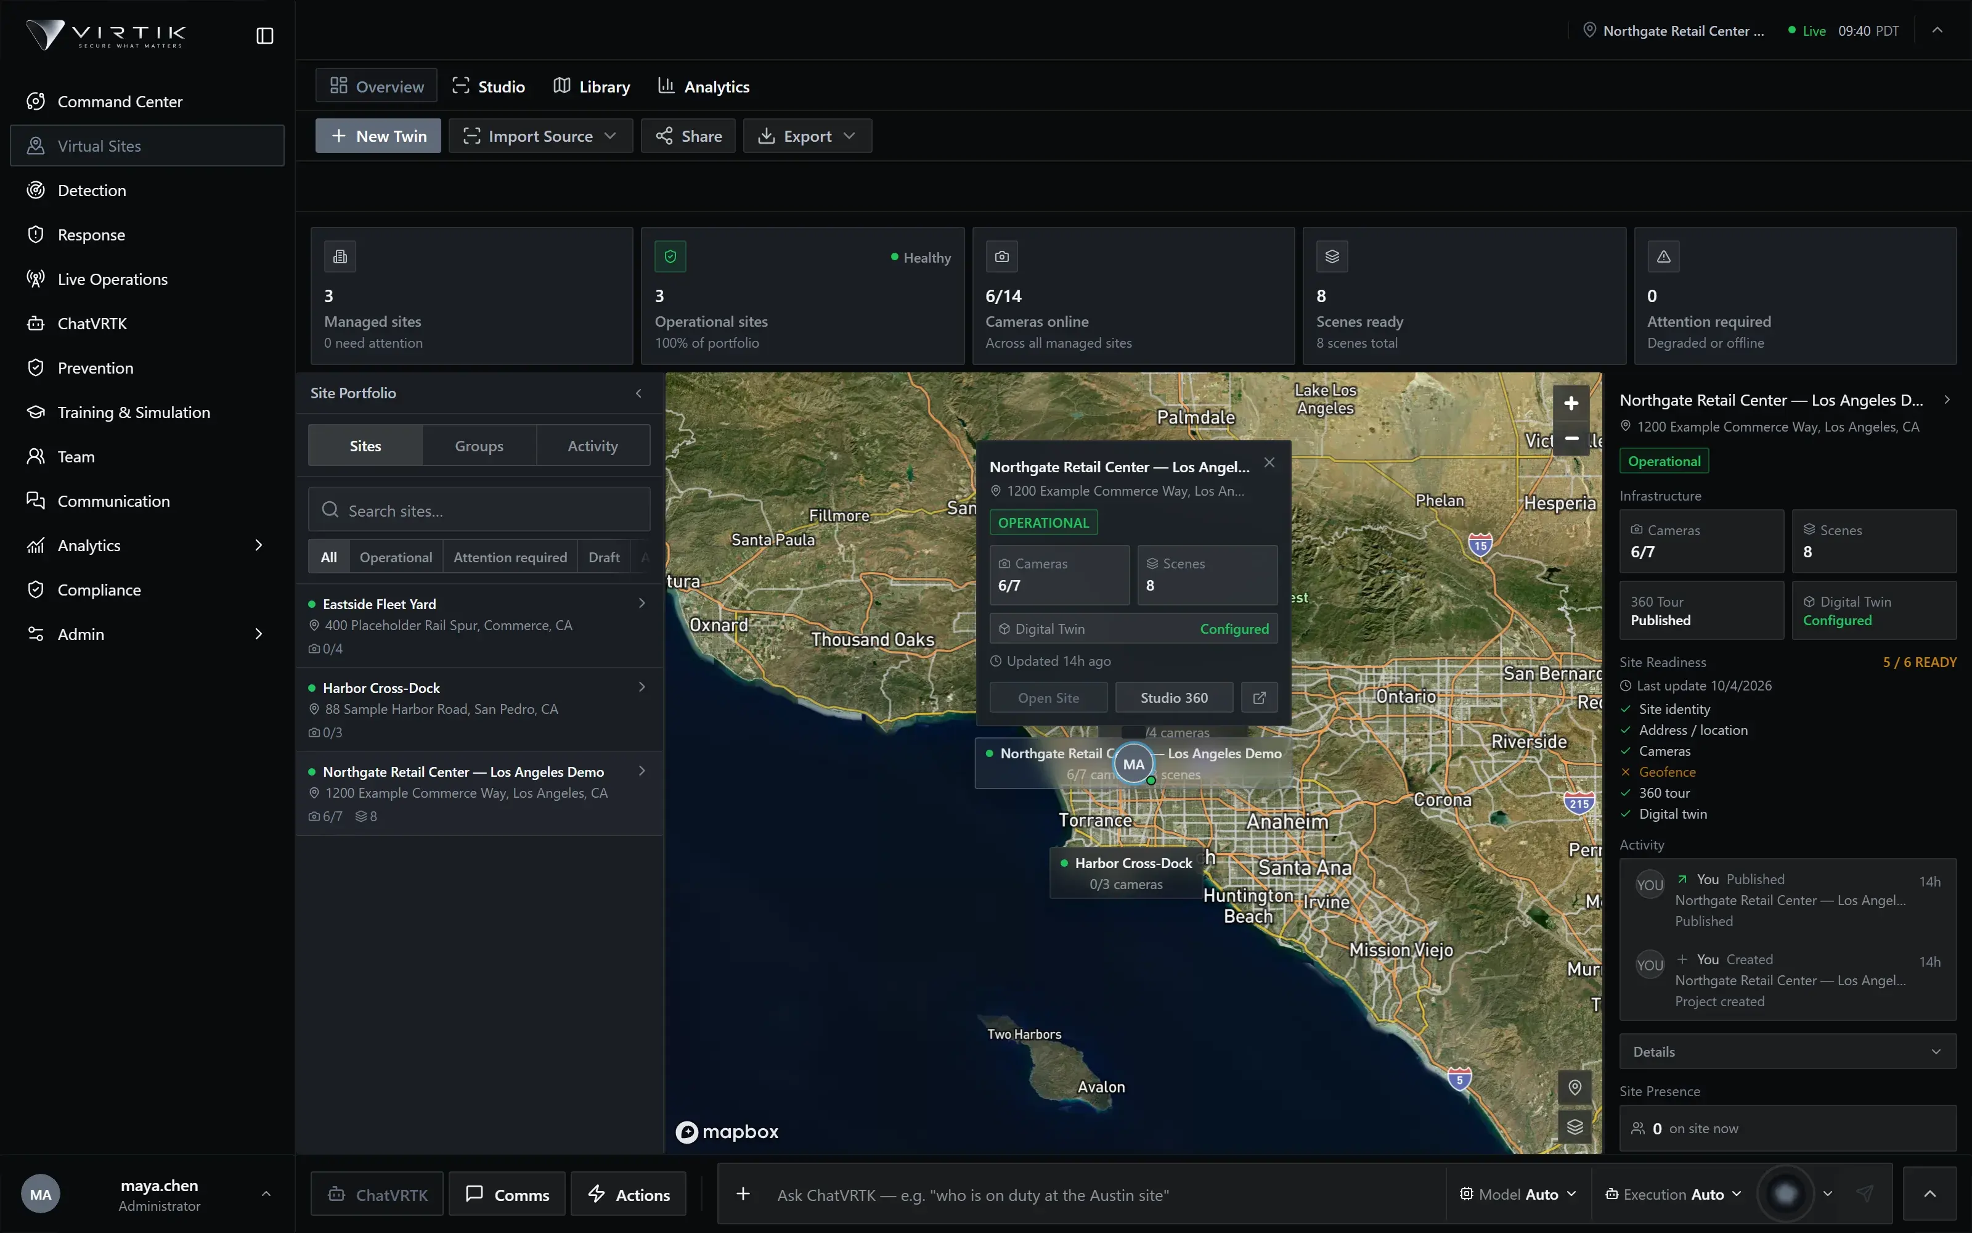The width and height of the screenshot is (1972, 1233).
Task: Zoom in on the map
Action: (x=1571, y=403)
